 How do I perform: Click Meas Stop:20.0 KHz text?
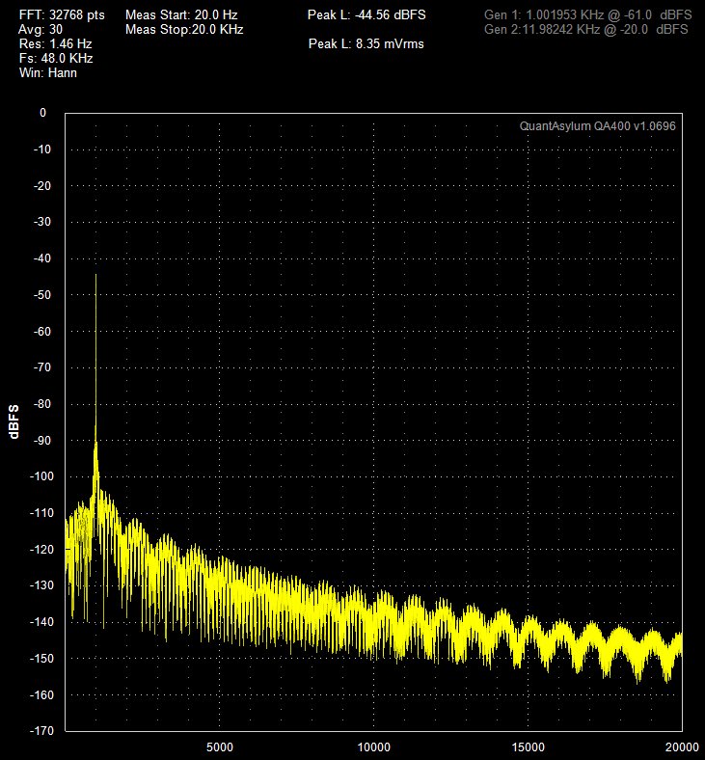pyautogui.click(x=184, y=30)
